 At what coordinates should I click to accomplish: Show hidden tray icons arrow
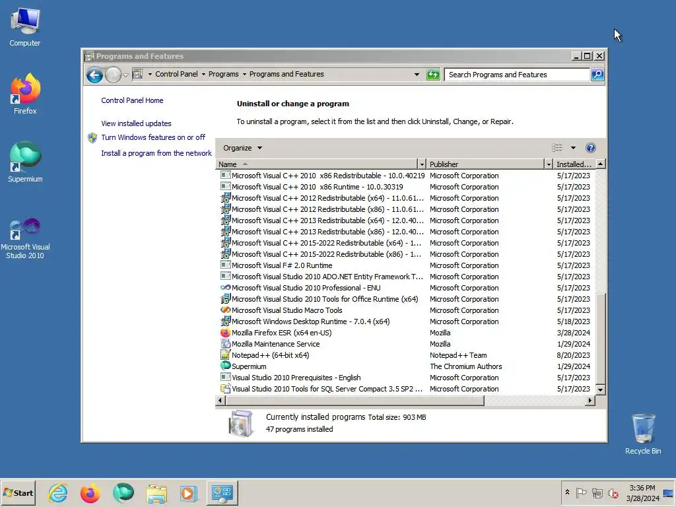567,492
